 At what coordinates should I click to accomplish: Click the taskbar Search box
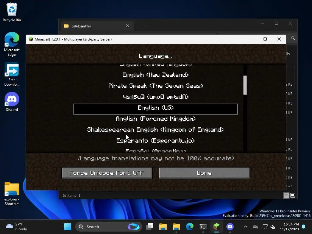[x=108, y=227]
